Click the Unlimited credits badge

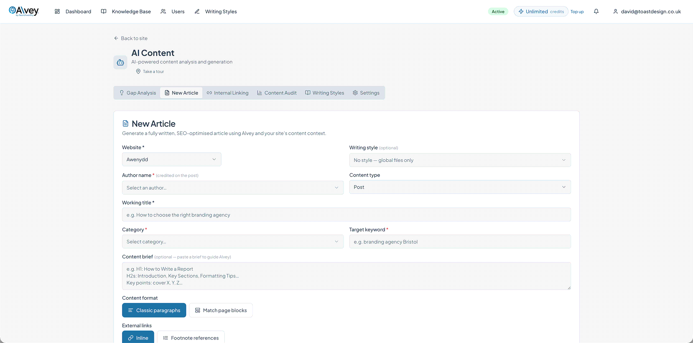tap(541, 11)
